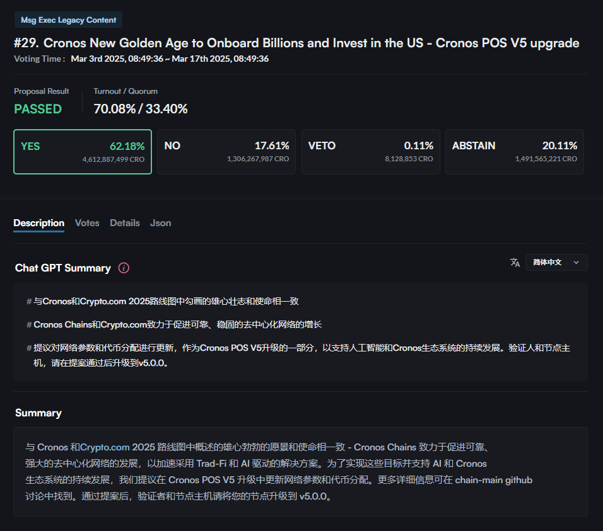Click the voting time date range
The image size is (603, 531).
(x=170, y=59)
